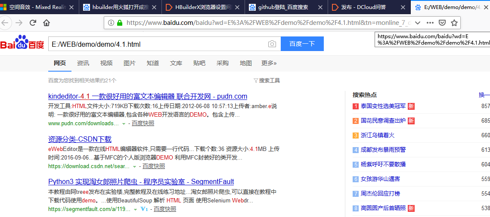Click the 新 badge beside 高圆圆产后首晒照
The image size is (490, 217).
(x=411, y=208)
